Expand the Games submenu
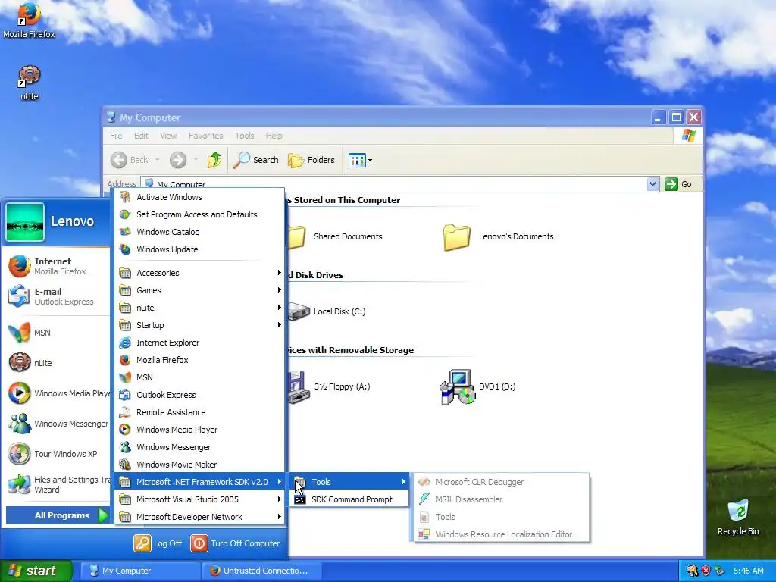The image size is (776, 582). [199, 290]
